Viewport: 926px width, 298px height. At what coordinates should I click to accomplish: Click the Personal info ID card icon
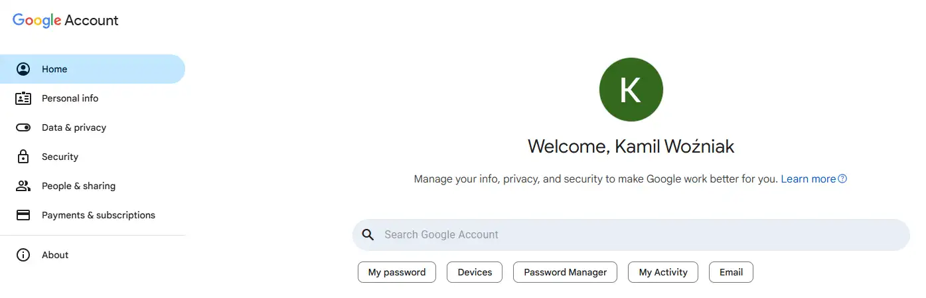[23, 98]
